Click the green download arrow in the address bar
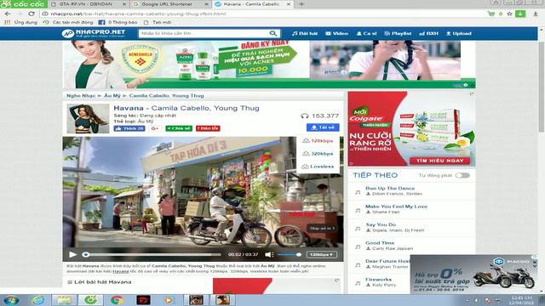545x306 pixels. click(x=520, y=14)
